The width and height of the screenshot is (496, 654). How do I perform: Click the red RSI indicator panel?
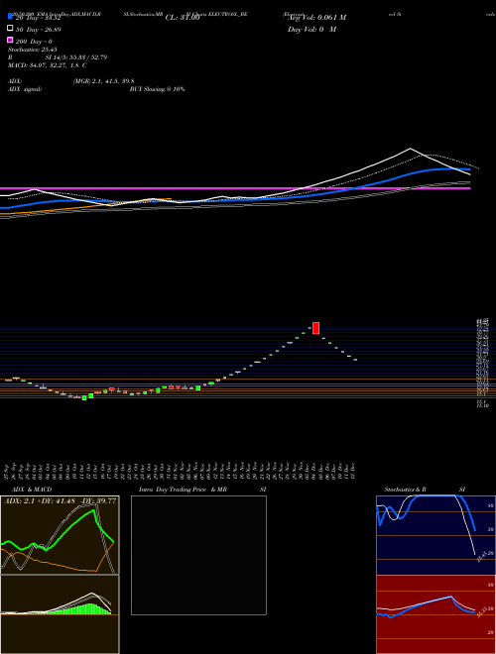pos(435,614)
